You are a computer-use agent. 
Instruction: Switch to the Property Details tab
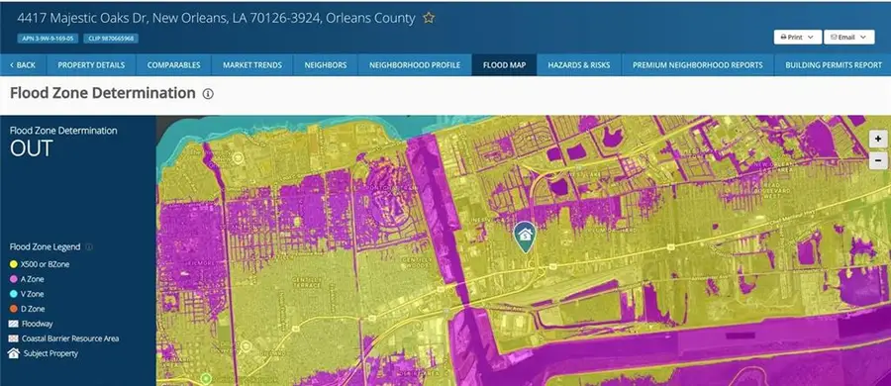coord(91,65)
